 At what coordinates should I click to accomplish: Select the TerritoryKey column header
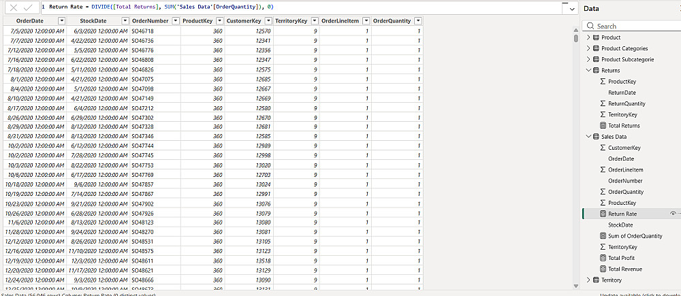292,21
